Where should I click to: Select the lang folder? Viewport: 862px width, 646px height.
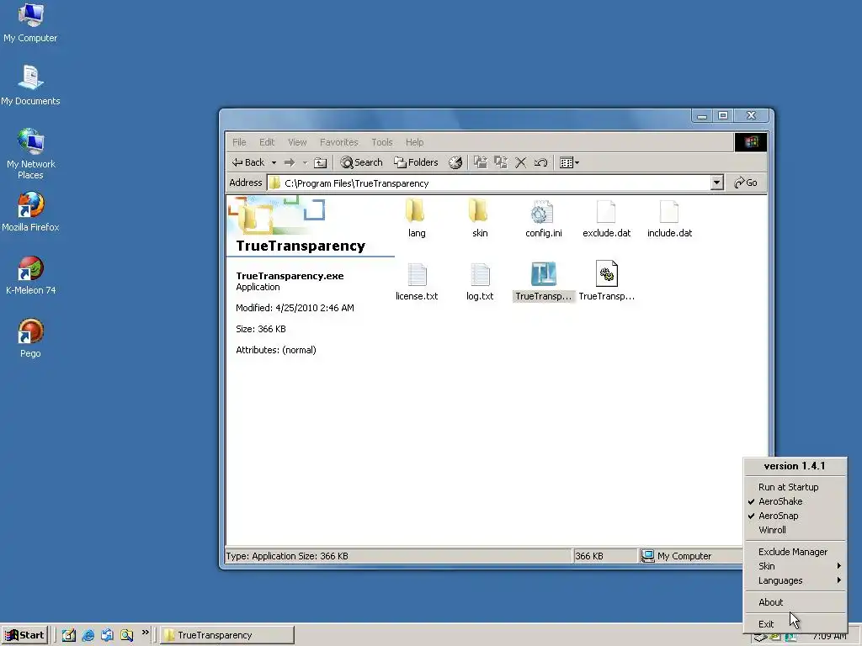coord(416,219)
